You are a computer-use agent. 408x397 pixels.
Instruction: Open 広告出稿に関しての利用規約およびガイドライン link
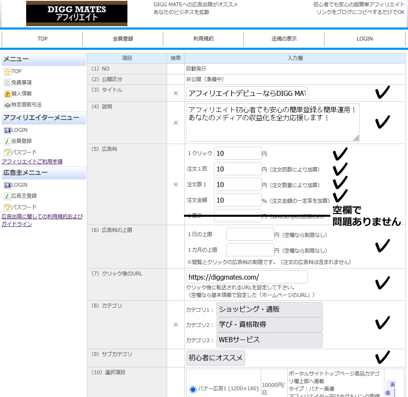[42, 220]
